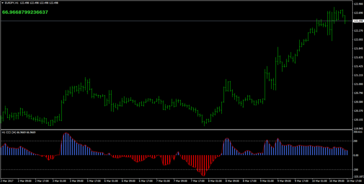The width and height of the screenshot is (364, 184).
Task: Click the 120.580 price axis label
Action: [x=359, y=102]
